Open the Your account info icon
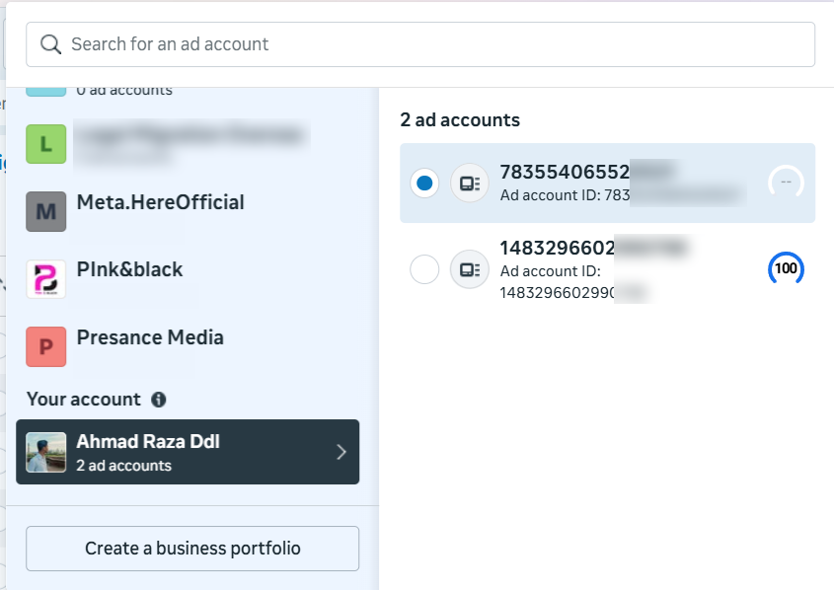 [x=159, y=400]
